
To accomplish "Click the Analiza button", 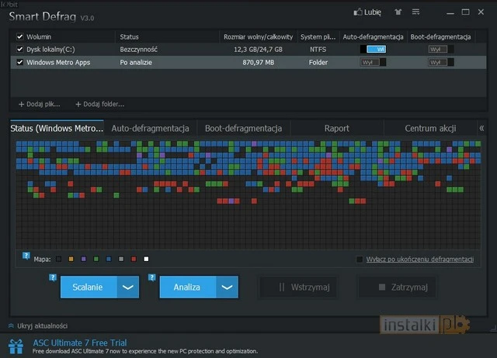I will pos(188,287).
